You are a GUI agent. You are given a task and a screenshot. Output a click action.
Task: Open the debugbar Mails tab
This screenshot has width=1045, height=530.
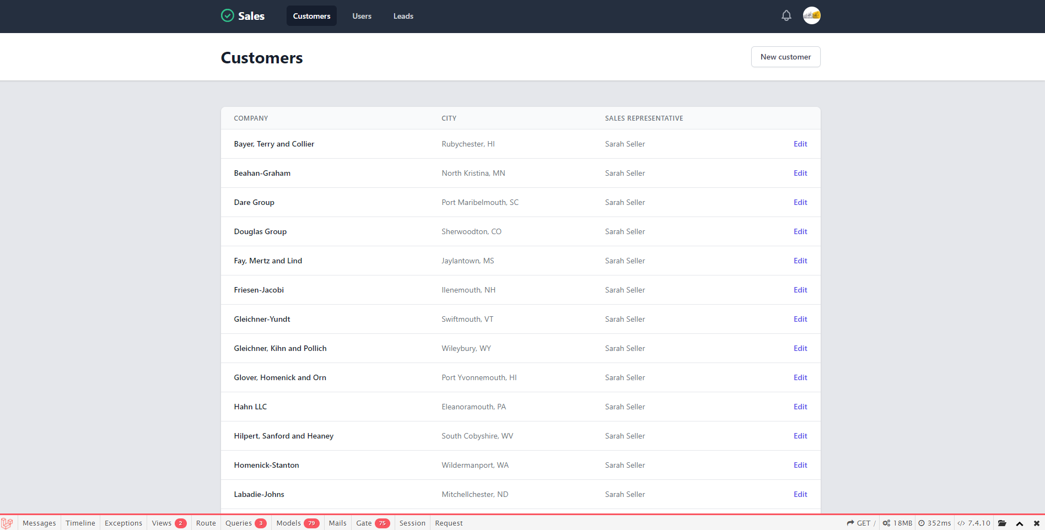[338, 523]
